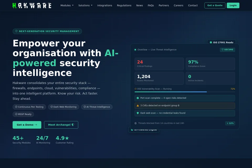Open the Partners page
Screen dimensions: 252x168
164,6
